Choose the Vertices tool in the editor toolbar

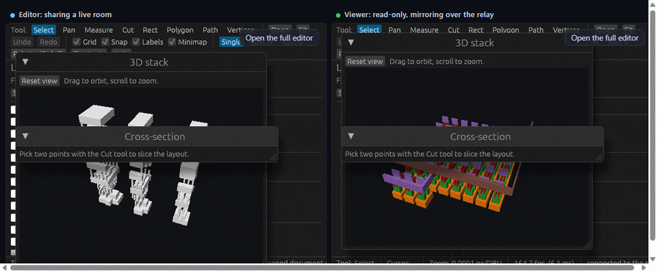[240, 29]
